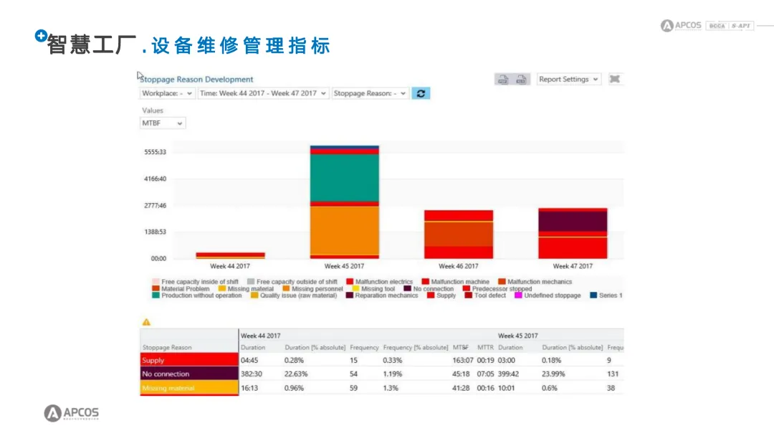This screenshot has height=436, width=774.
Task: Toggle Reparation mechanics legend entry
Action: click(x=382, y=295)
